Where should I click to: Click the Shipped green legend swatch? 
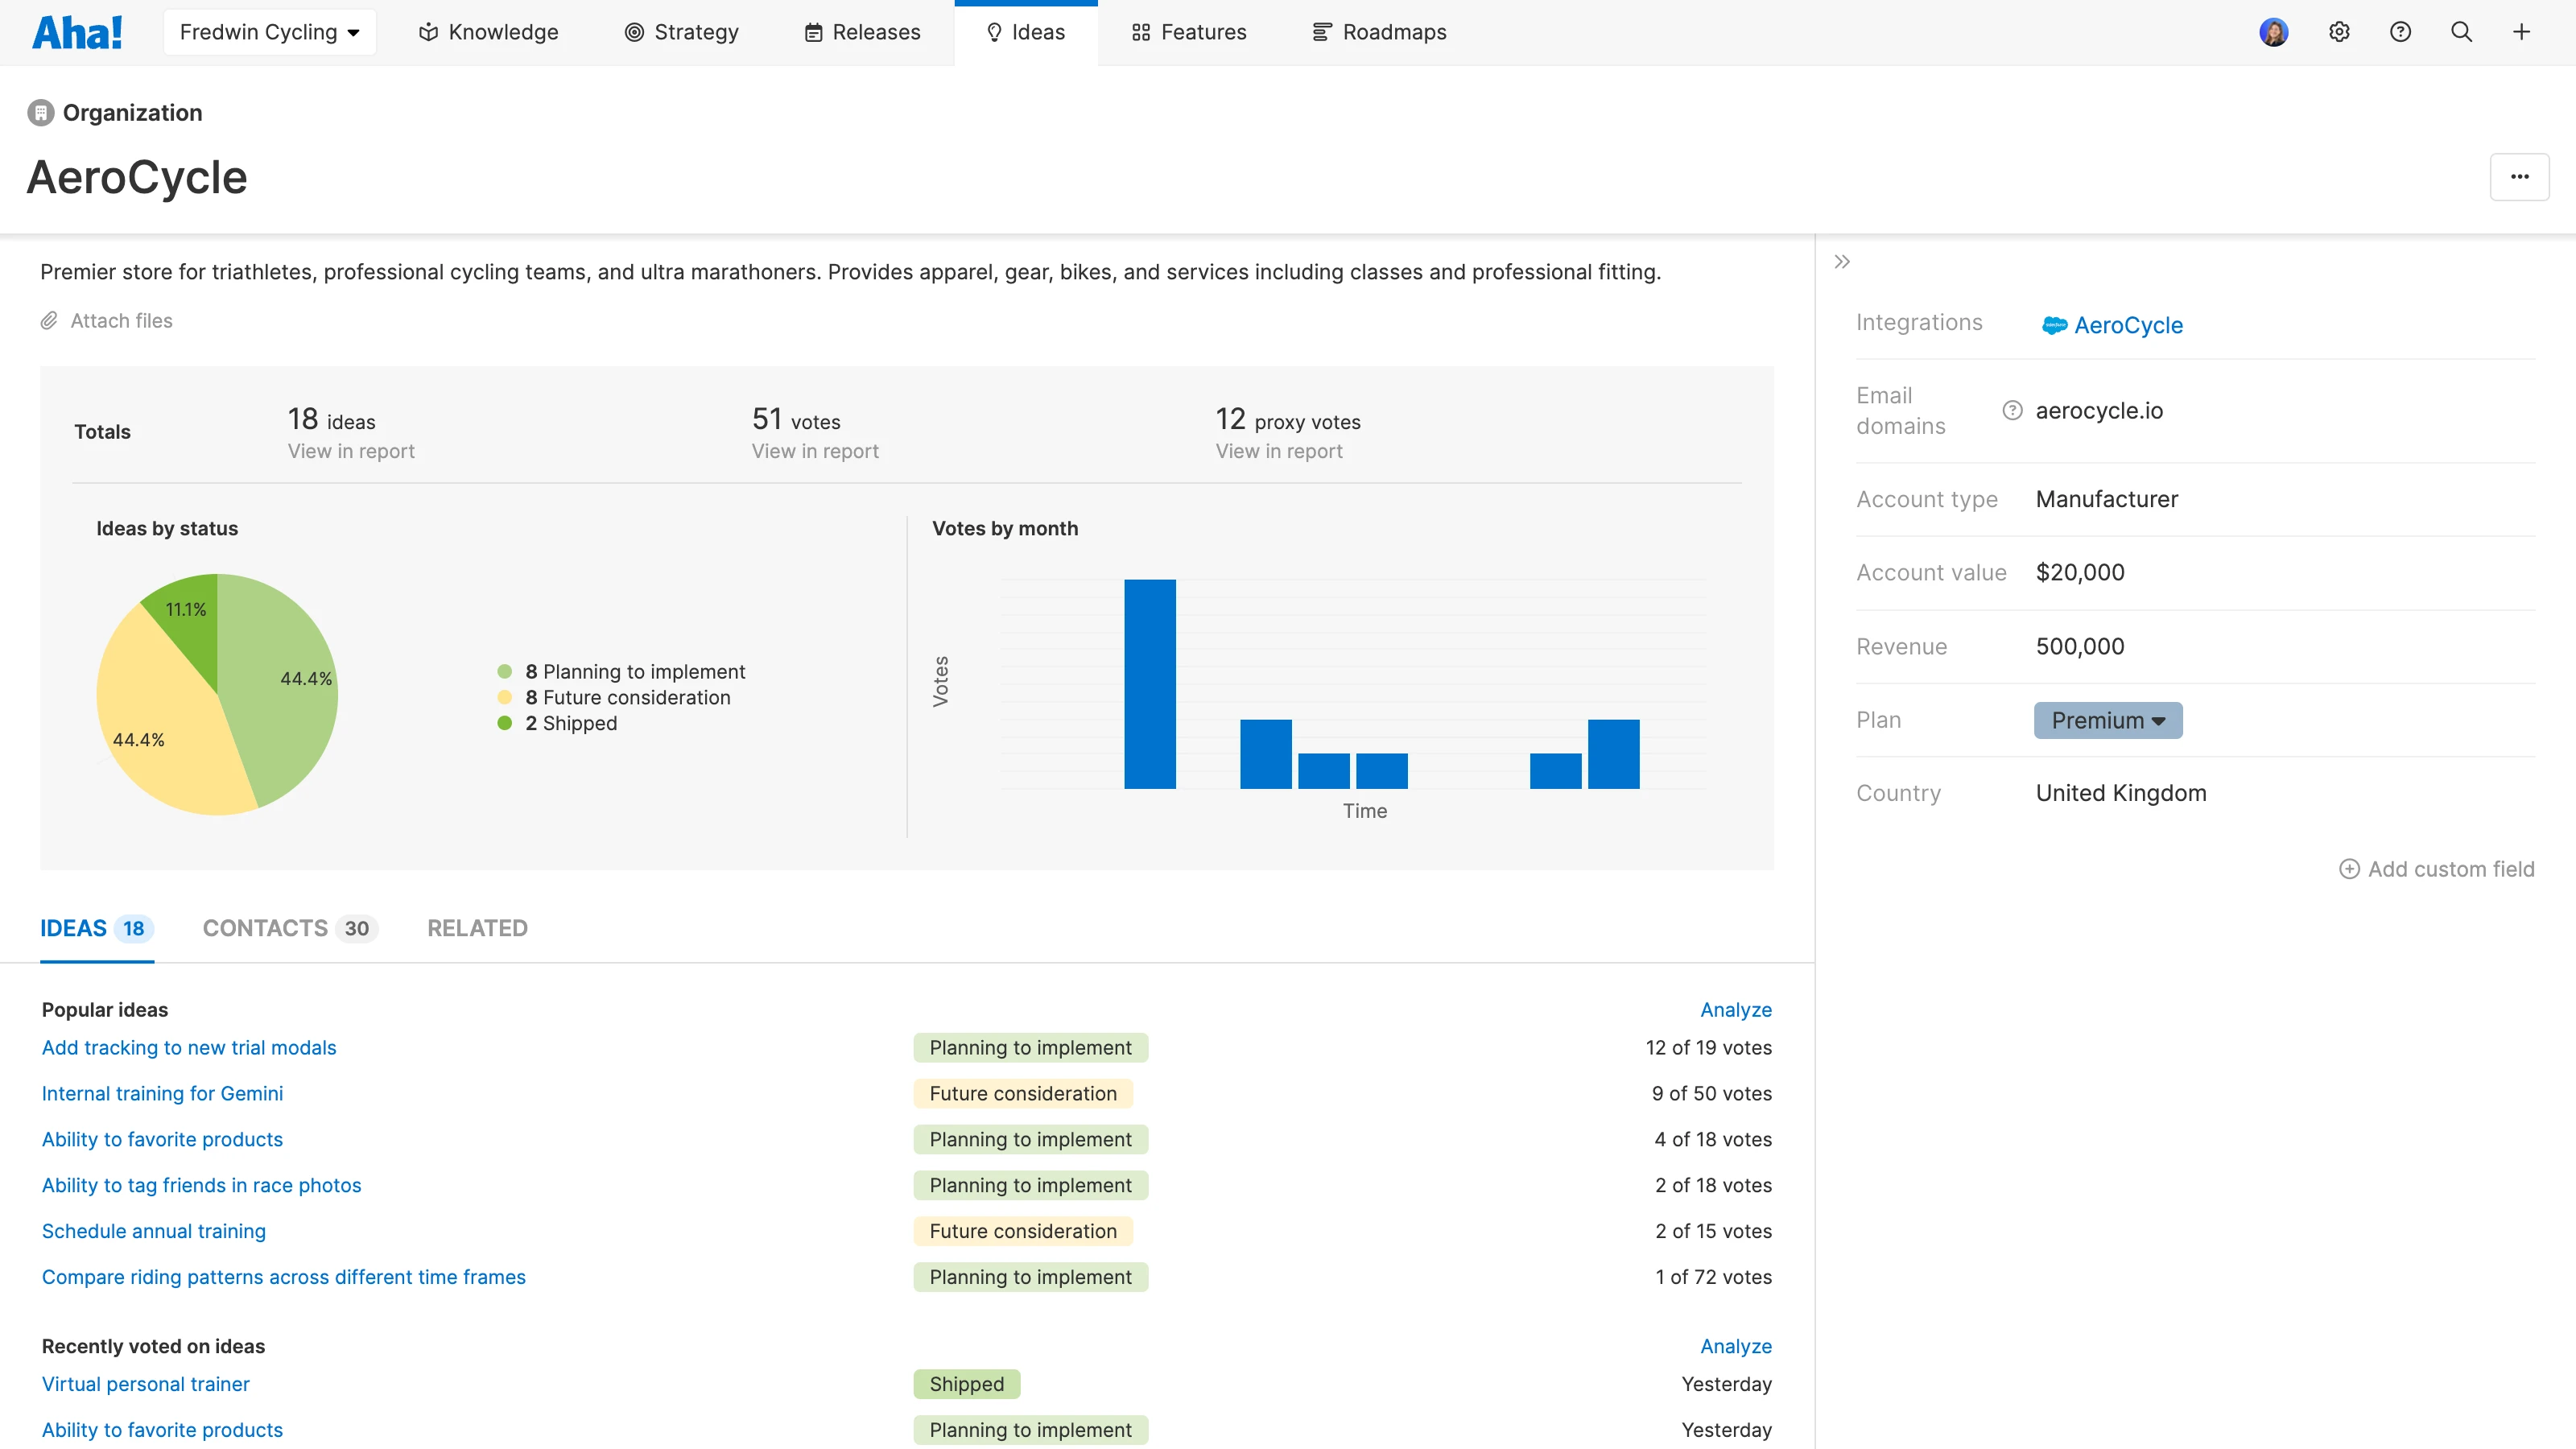click(x=505, y=723)
